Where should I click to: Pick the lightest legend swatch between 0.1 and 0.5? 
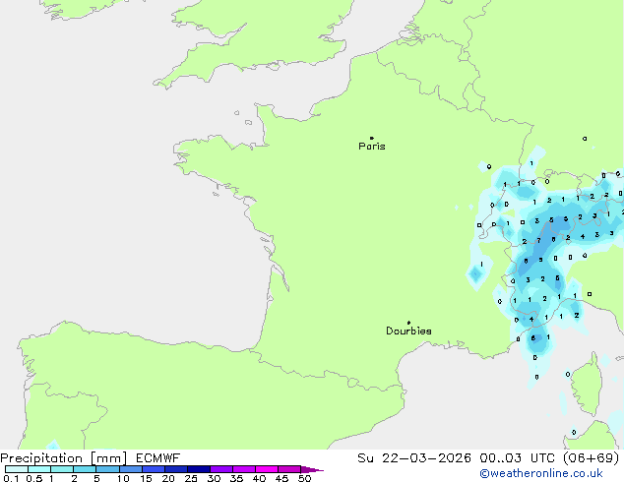click(17, 469)
